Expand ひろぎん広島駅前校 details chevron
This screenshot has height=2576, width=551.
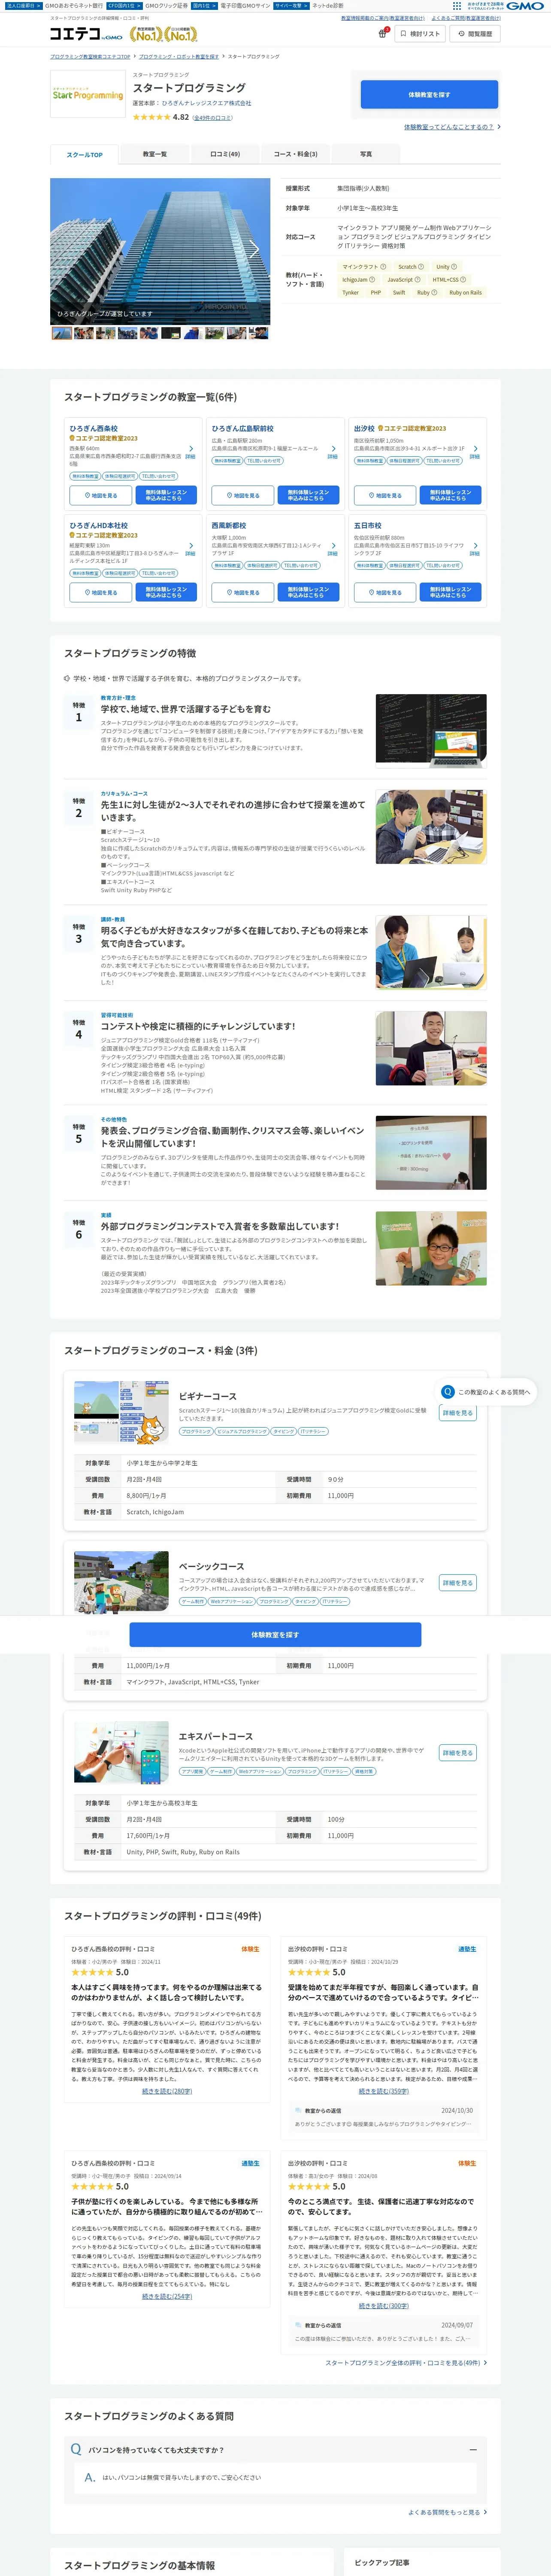(333, 449)
